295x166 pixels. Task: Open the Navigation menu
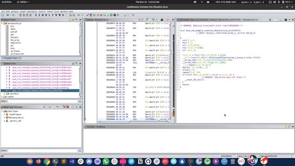point(32,12)
